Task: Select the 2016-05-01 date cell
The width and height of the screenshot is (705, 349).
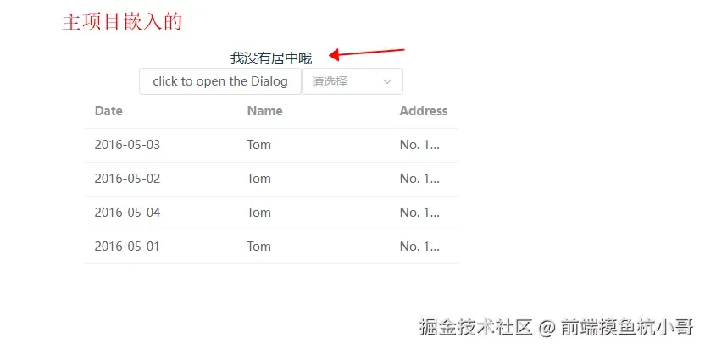Action: [x=127, y=247]
